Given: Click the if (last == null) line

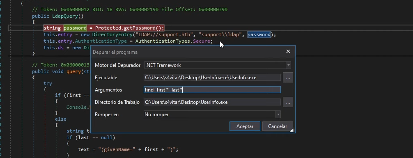Looking at the screenshot, I should tap(91, 137).
